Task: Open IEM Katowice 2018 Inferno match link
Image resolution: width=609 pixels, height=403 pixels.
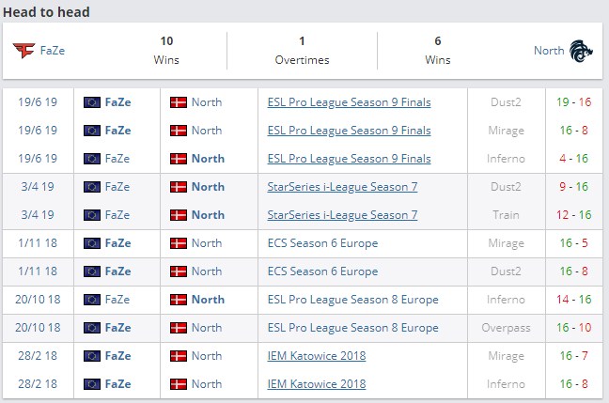Action: 317,383
